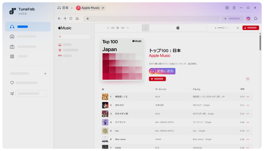Viewport: 264px width, 151px height.
Task: Toggle repeat in the Apple Music player
Action: (128, 28)
